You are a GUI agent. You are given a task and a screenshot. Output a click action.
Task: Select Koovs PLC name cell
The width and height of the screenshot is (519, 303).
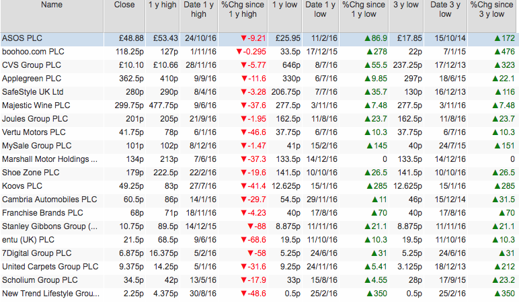22,186
